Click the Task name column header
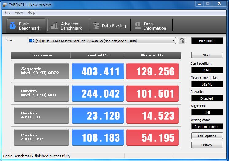Screen dimensions: 229x161 pos(41,55)
